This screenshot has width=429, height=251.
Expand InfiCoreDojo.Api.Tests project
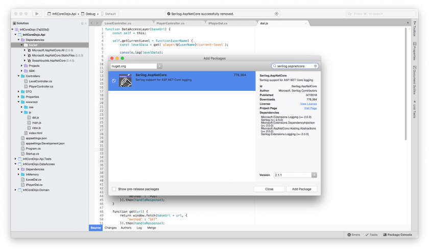(15, 159)
